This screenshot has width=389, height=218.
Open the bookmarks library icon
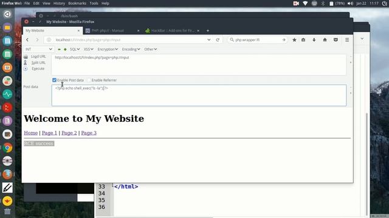point(303,40)
